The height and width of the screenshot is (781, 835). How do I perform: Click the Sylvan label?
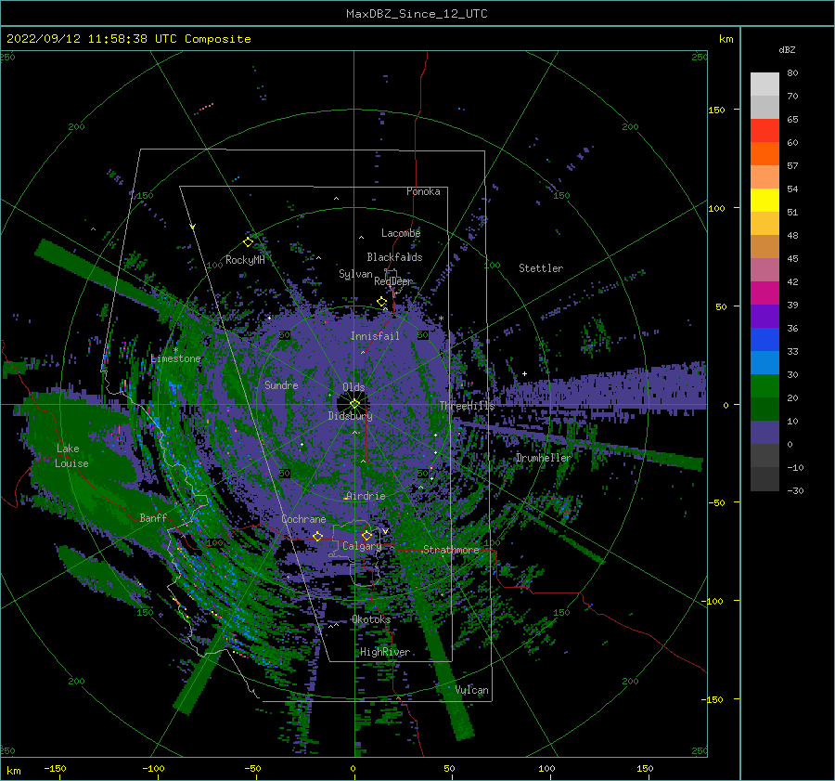(x=355, y=274)
